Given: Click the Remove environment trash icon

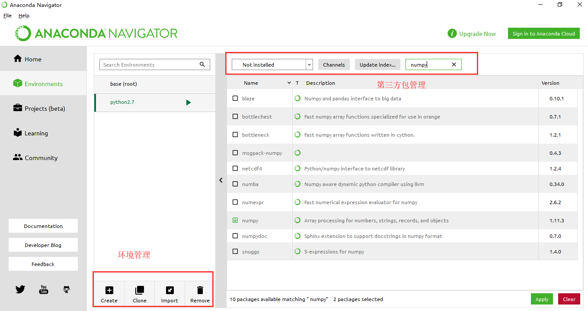Looking at the screenshot, I should [x=200, y=290].
